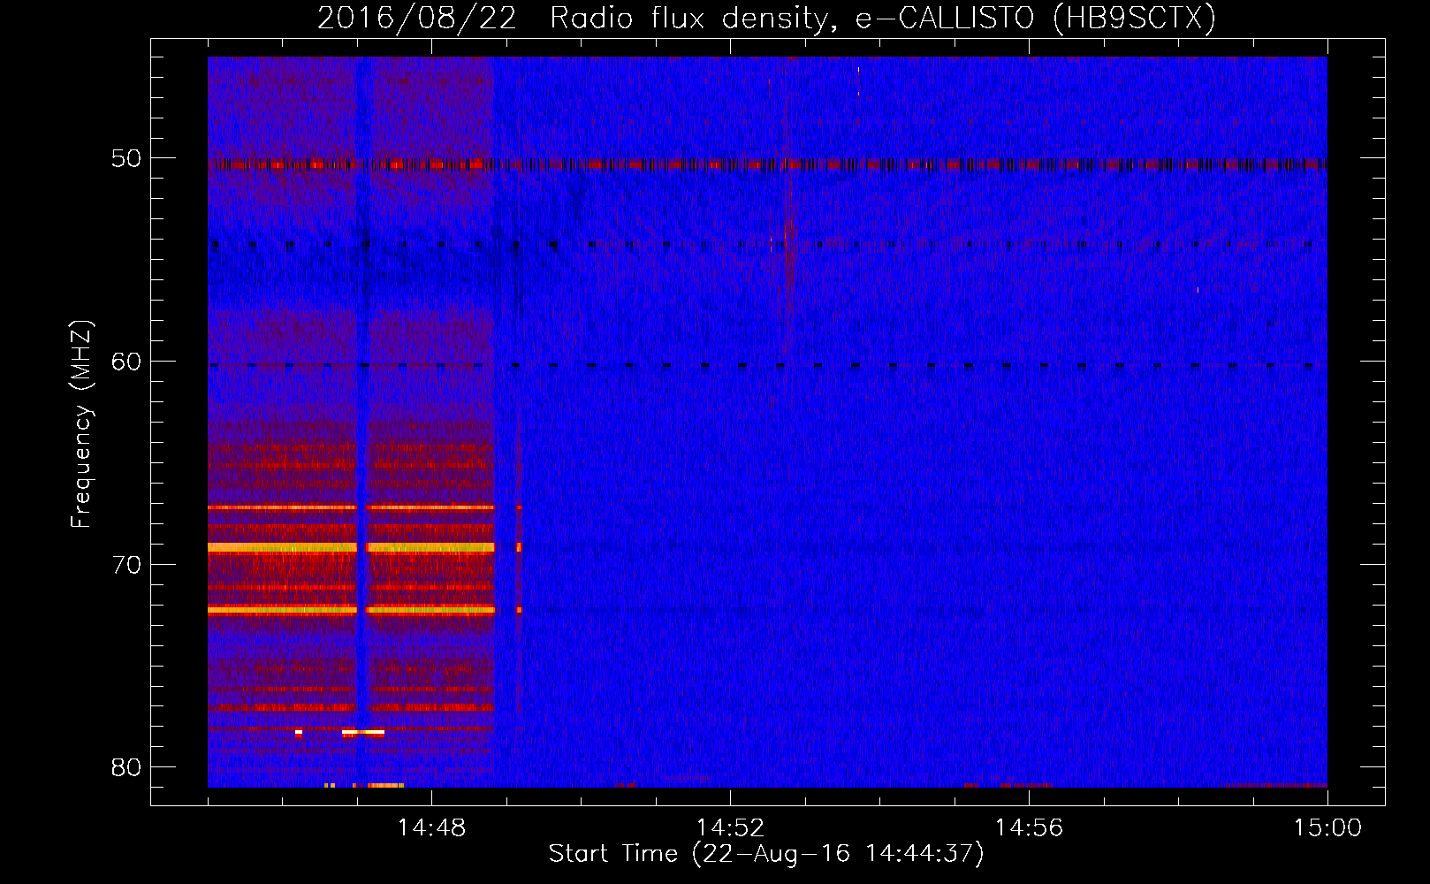Screen dimensions: 1430x884
Task: Click the 14:56 time tick label
Action: click(x=1029, y=828)
